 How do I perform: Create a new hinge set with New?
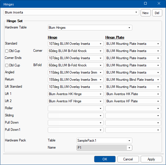[x=146, y=13]
